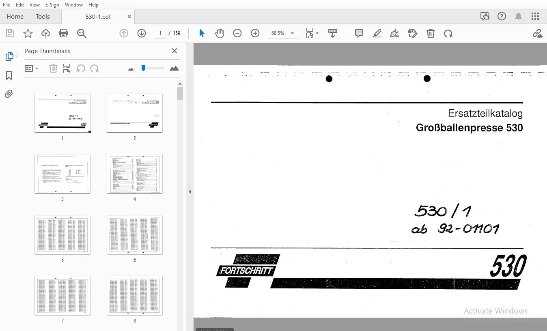Click the print pages icon in thumbnails panel

point(67,69)
